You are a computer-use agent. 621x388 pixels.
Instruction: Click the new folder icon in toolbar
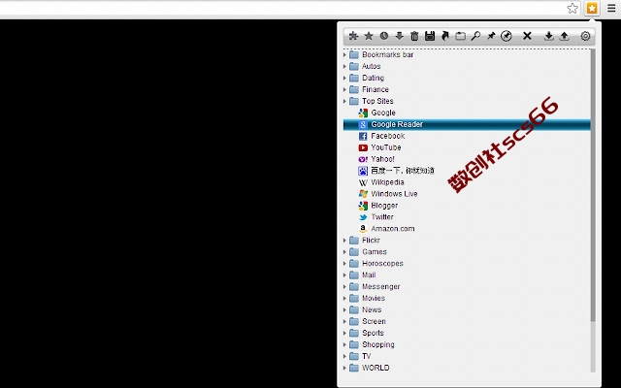click(x=460, y=36)
